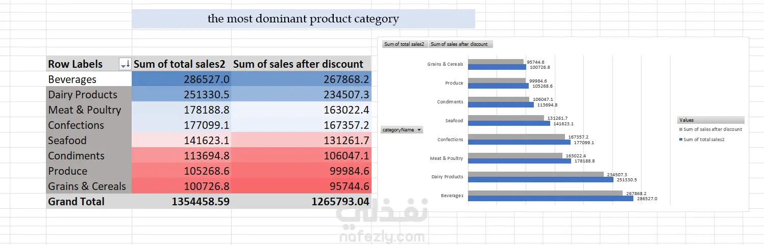The width and height of the screenshot is (764, 245).
Task: Click the Values legend header in chart
Action: click(x=710, y=120)
